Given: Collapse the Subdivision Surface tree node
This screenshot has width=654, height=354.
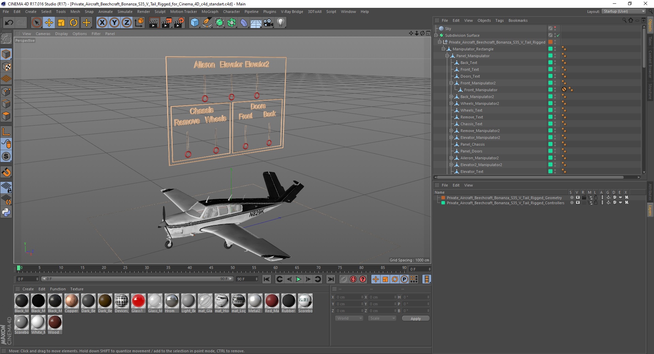Looking at the screenshot, I should pyautogui.click(x=436, y=35).
